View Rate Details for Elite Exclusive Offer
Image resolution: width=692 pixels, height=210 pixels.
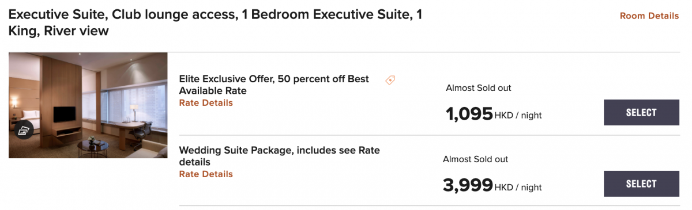tap(206, 103)
